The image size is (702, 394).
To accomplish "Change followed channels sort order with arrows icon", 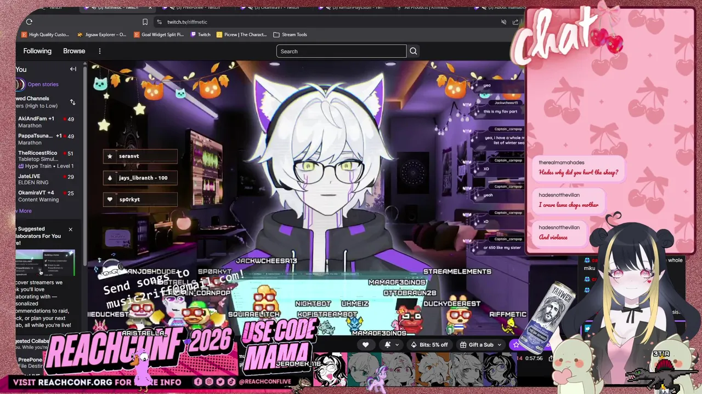I will tap(72, 102).
